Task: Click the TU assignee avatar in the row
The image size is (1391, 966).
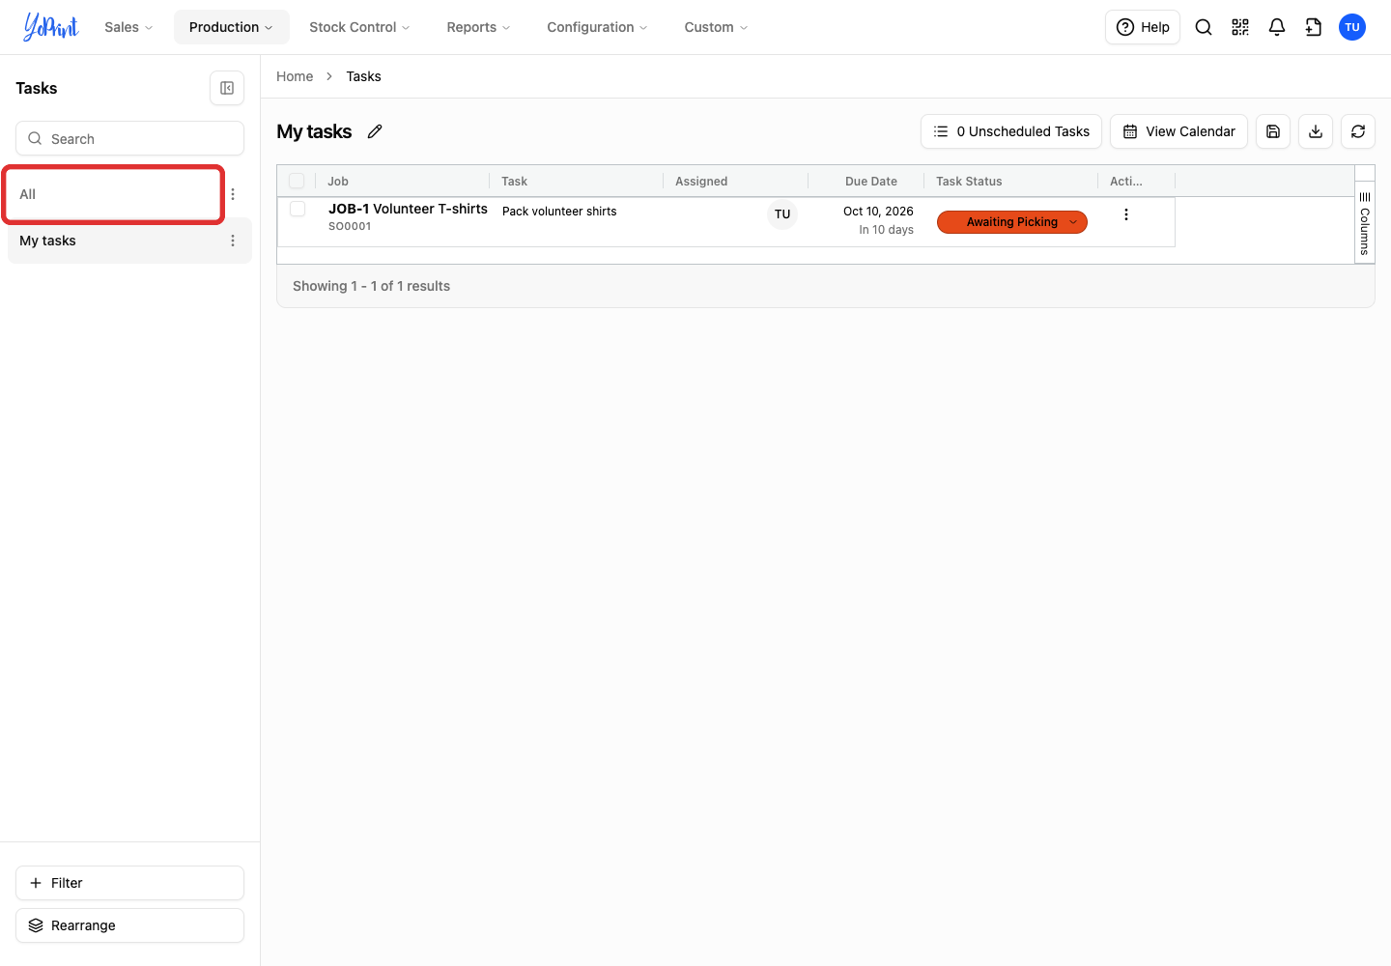Action: click(x=782, y=214)
